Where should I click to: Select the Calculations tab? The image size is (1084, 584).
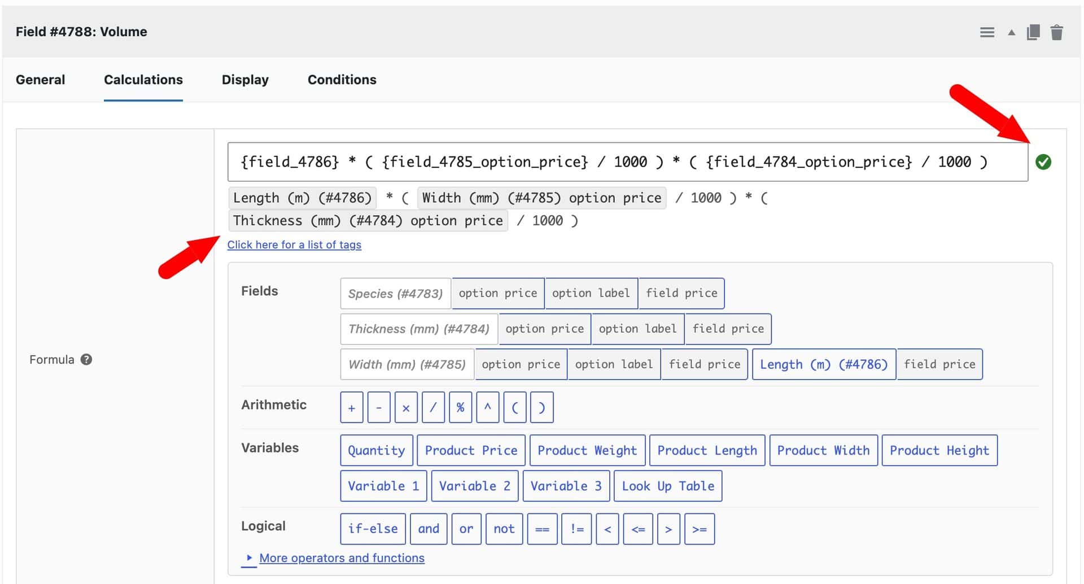point(143,80)
